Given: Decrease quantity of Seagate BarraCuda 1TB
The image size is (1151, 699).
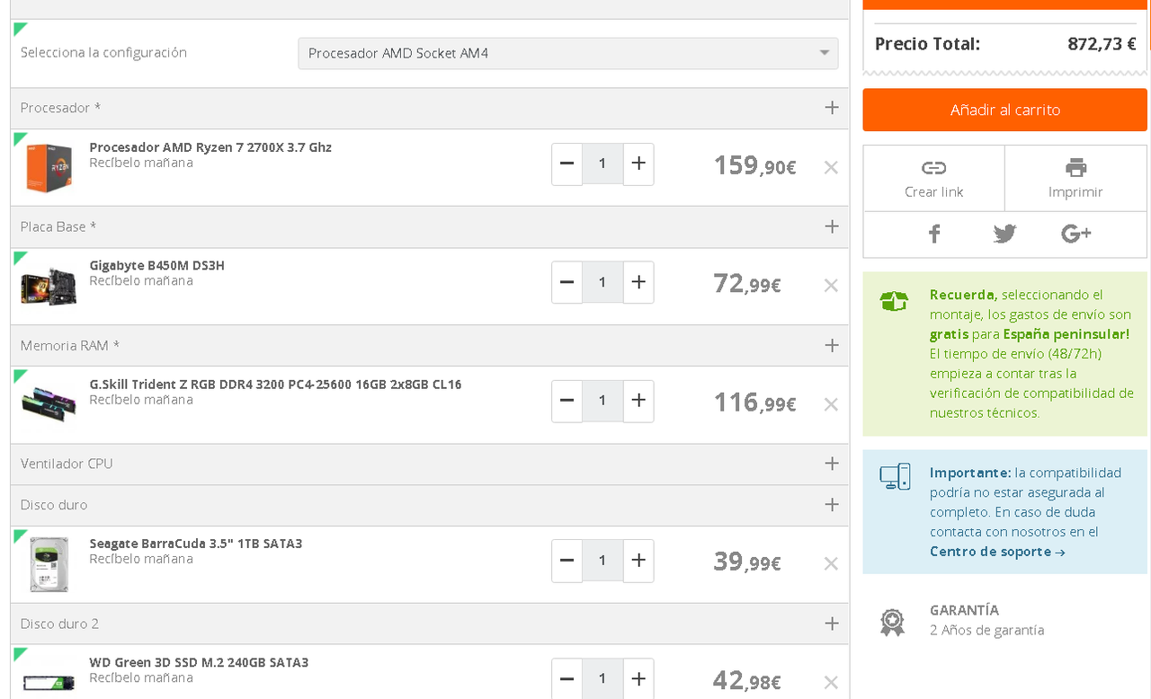Looking at the screenshot, I should 567,561.
